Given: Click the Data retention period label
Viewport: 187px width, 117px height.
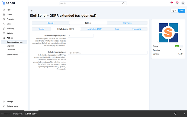Looking at the screenshot, I should point(55,36).
